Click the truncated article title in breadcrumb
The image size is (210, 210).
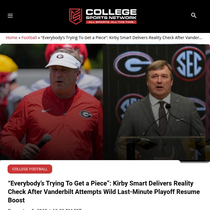[x=121, y=38]
